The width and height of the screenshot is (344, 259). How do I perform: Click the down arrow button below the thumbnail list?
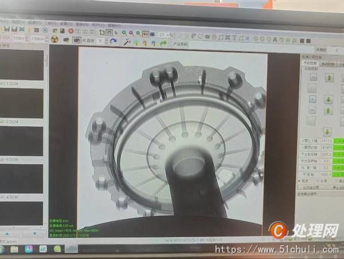[34, 234]
